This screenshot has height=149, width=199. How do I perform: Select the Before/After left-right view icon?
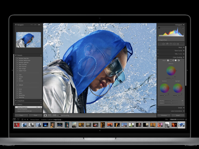coord(49,115)
